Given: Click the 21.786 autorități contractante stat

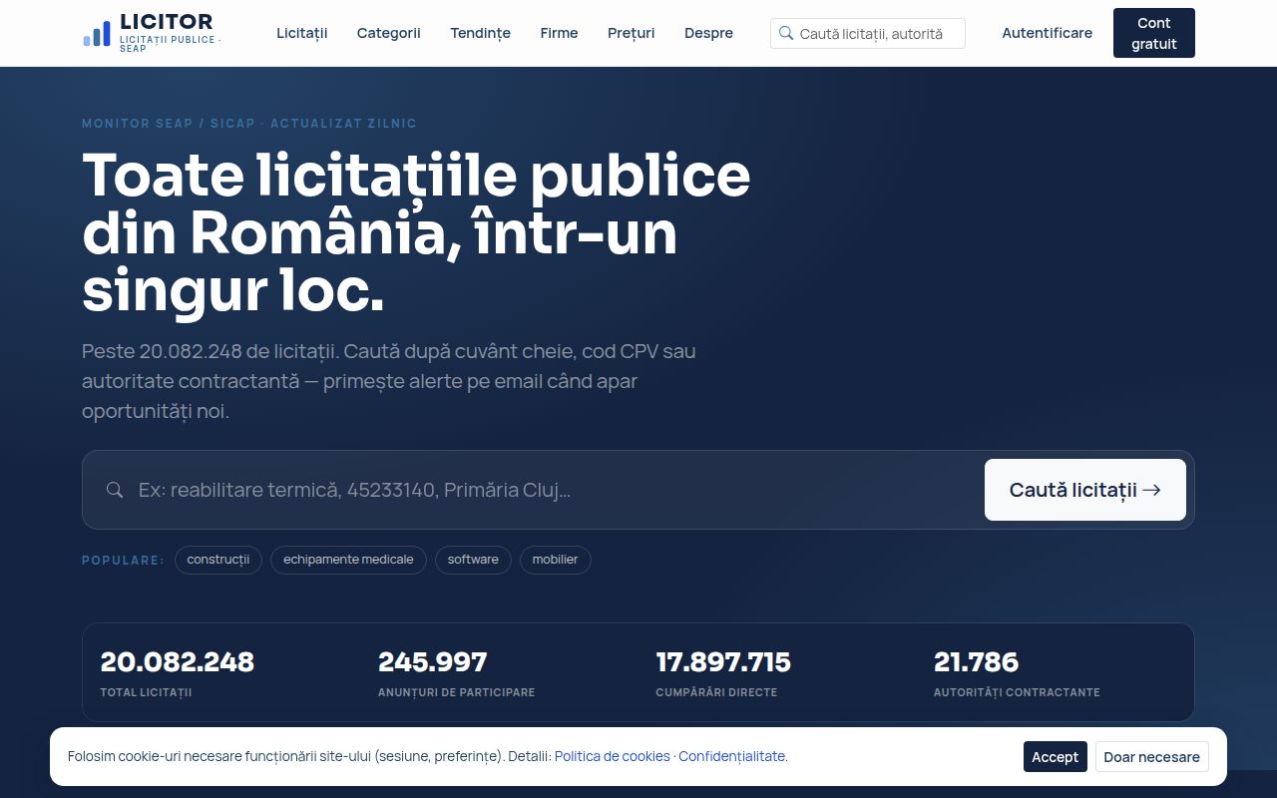Looking at the screenshot, I should tap(1017, 673).
